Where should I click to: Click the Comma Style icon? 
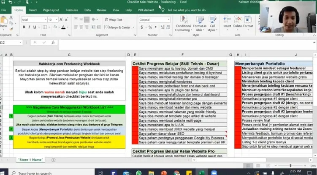[x=155, y=27]
